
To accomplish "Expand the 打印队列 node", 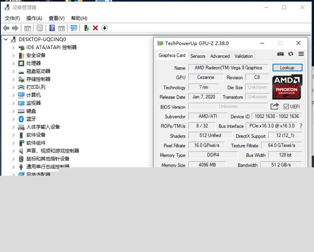I will pyautogui.click(x=14, y=87).
